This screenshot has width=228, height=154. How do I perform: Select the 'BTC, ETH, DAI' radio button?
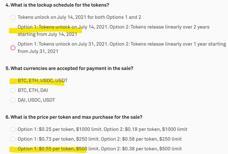[13, 90]
